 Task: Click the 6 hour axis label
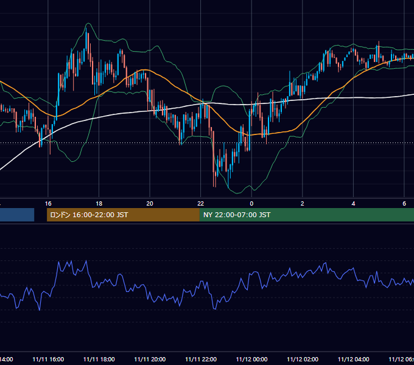[404, 204]
